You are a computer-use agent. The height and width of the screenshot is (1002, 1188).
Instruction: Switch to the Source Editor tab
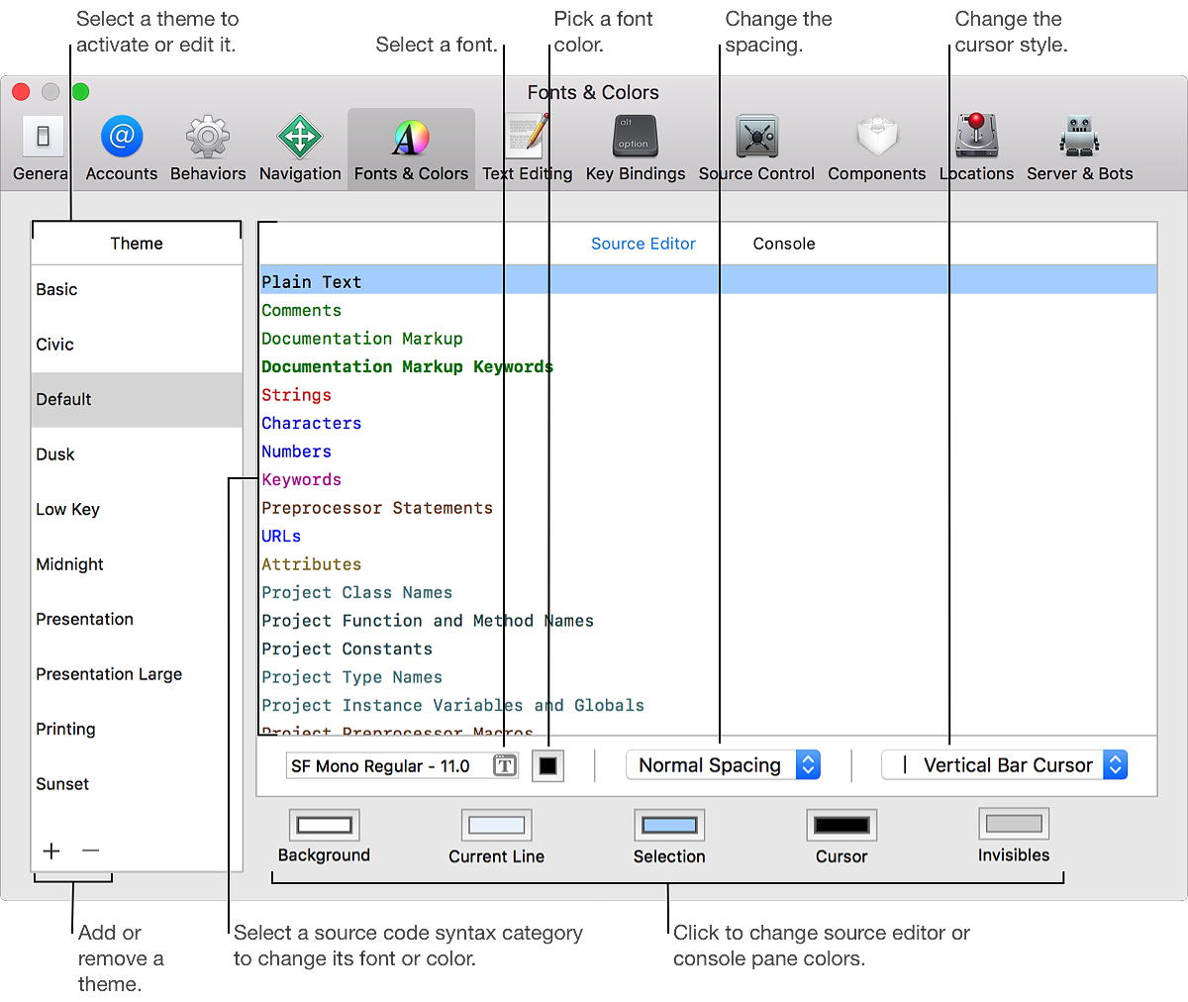pyautogui.click(x=643, y=244)
